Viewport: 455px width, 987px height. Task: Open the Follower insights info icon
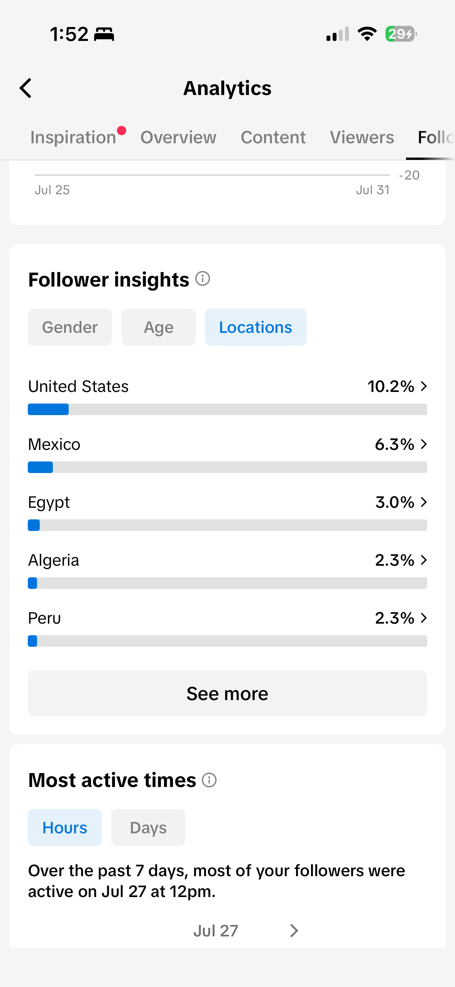point(203,278)
